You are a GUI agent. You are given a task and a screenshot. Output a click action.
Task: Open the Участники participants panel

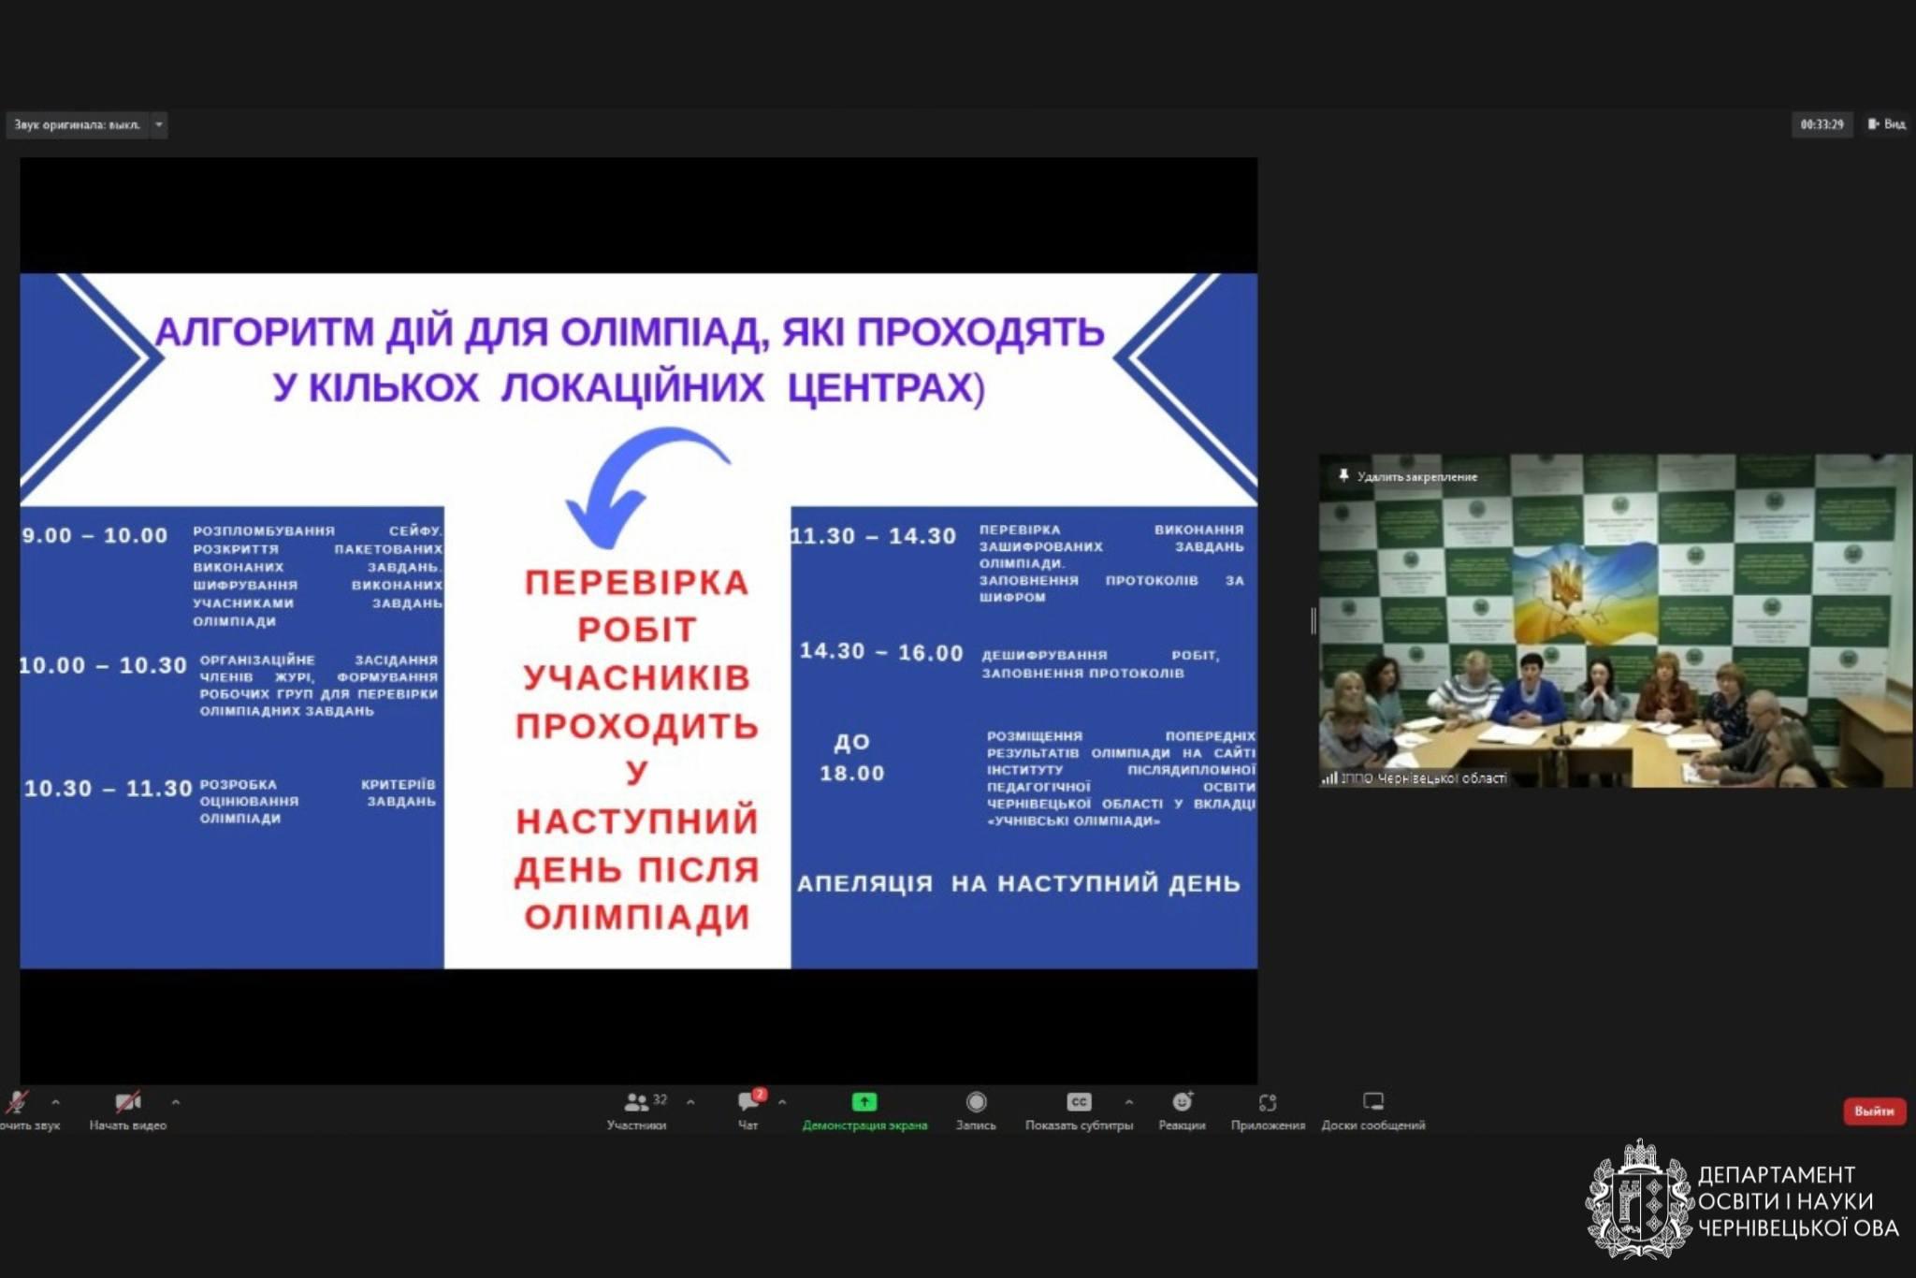pos(637,1103)
